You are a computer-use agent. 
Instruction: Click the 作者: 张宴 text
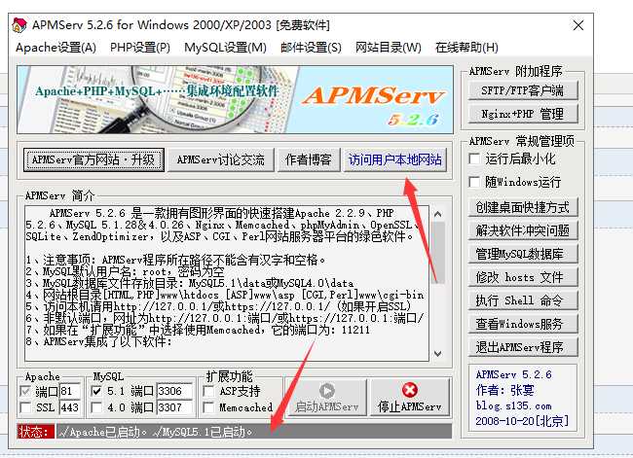point(504,390)
